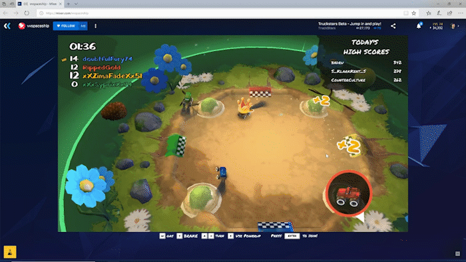Viewport: 466px width, 262px height.
Task: Expand the user profile avatar menu
Action: [x=453, y=26]
